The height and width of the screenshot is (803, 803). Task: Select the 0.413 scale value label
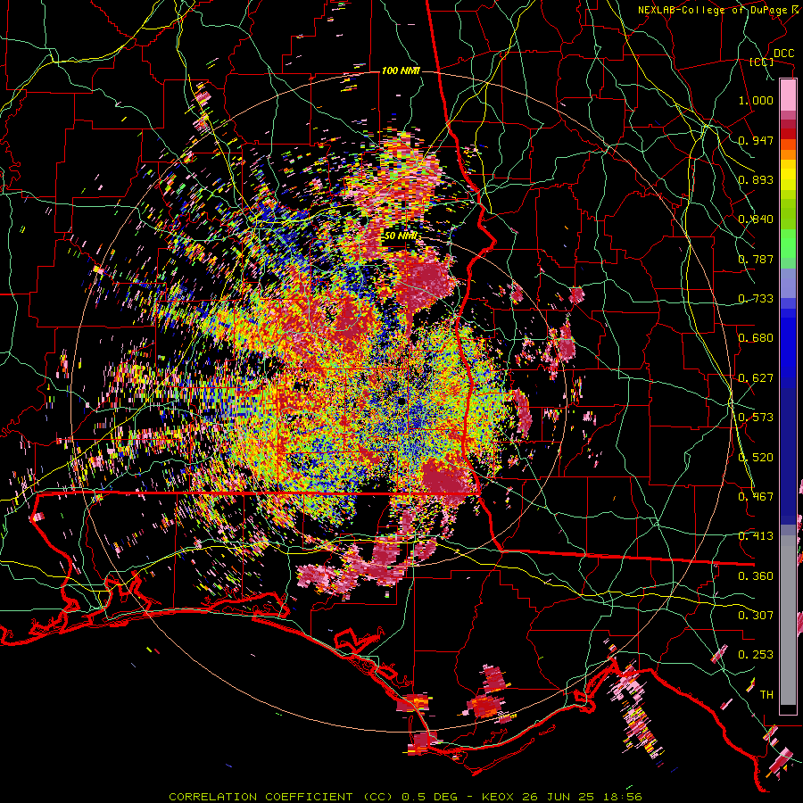coord(756,536)
